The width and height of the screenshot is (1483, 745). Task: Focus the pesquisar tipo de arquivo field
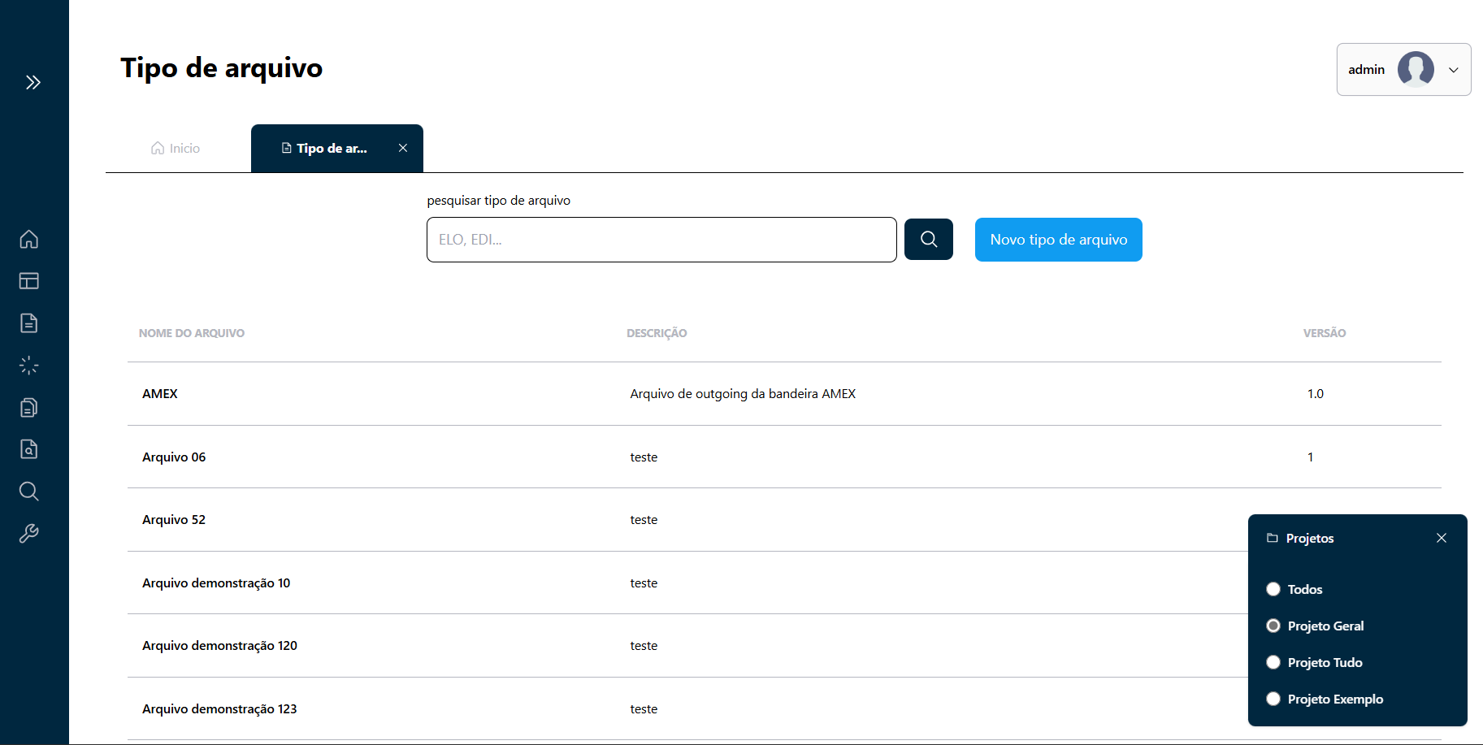[x=661, y=240]
